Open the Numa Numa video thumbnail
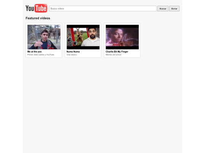The image size is (205, 153). [83, 37]
